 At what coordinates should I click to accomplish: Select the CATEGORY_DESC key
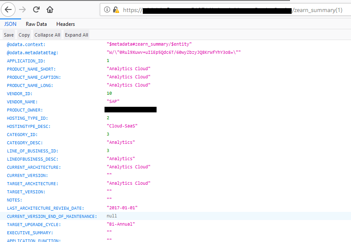coord(25,143)
